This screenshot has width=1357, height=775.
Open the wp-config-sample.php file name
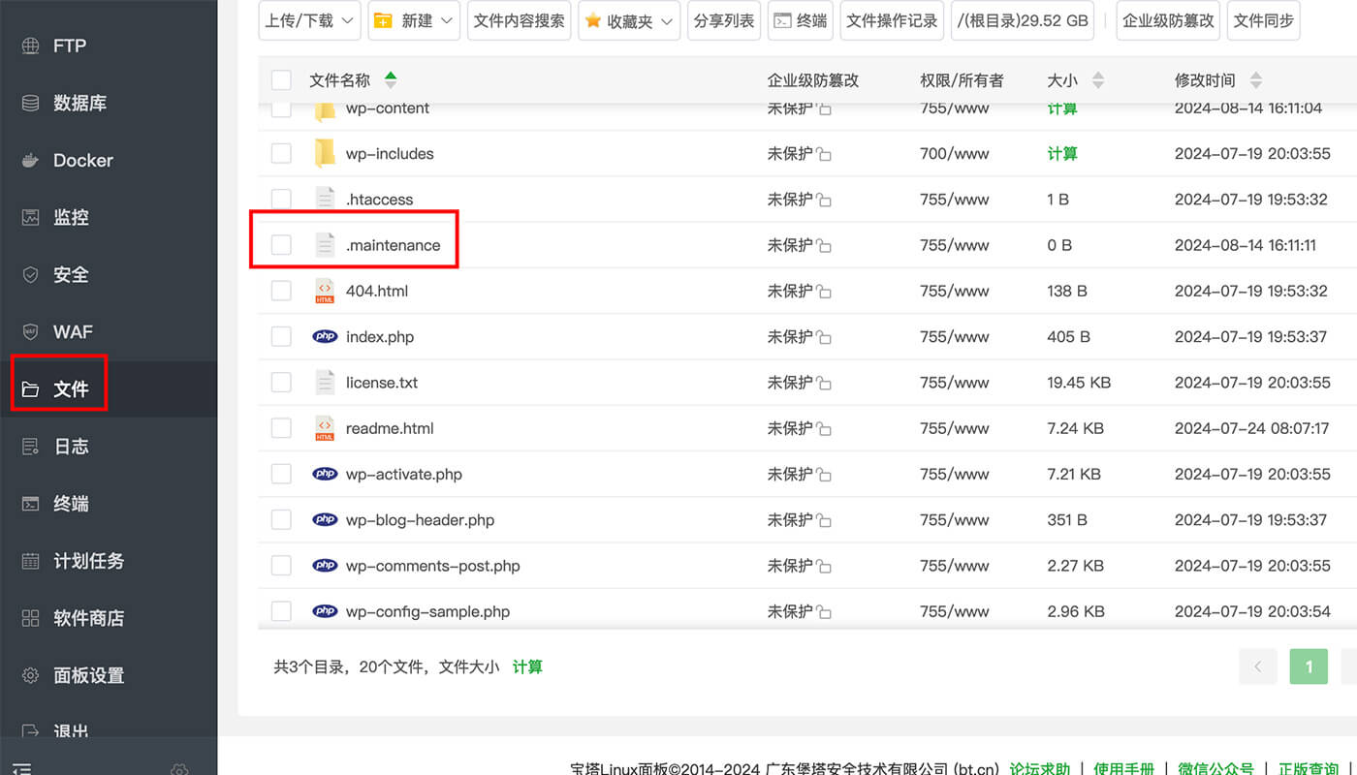(x=427, y=611)
